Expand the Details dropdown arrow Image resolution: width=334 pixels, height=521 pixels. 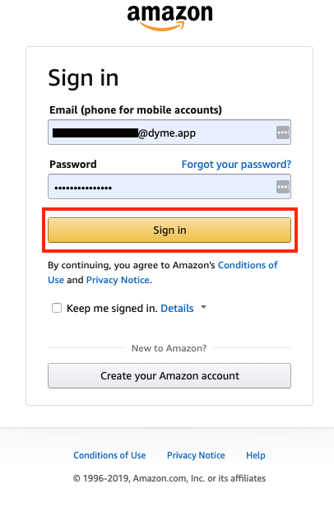point(204,307)
